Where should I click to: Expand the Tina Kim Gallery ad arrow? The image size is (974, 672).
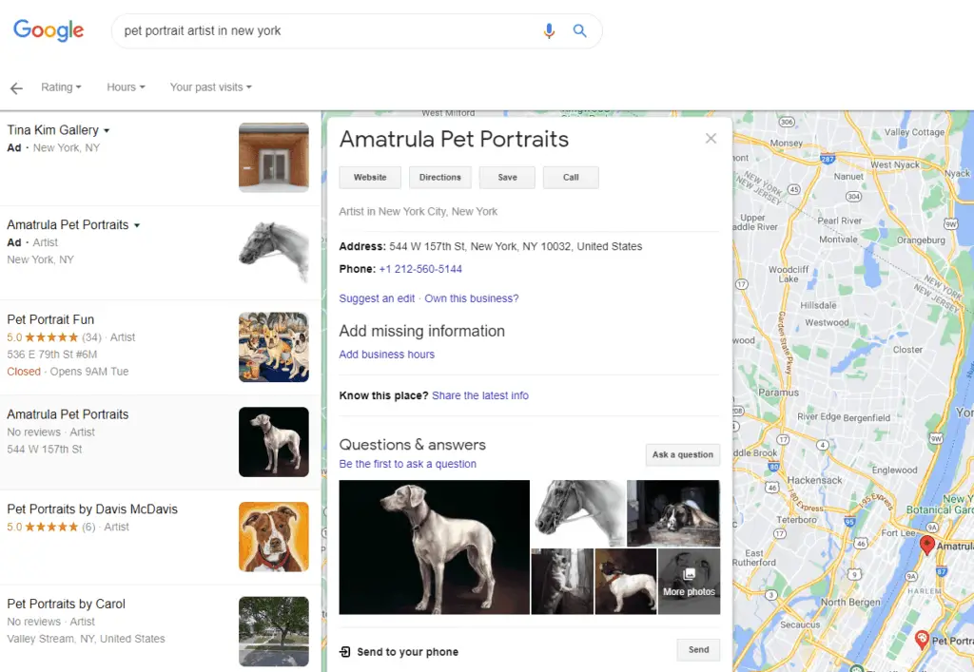(x=107, y=131)
